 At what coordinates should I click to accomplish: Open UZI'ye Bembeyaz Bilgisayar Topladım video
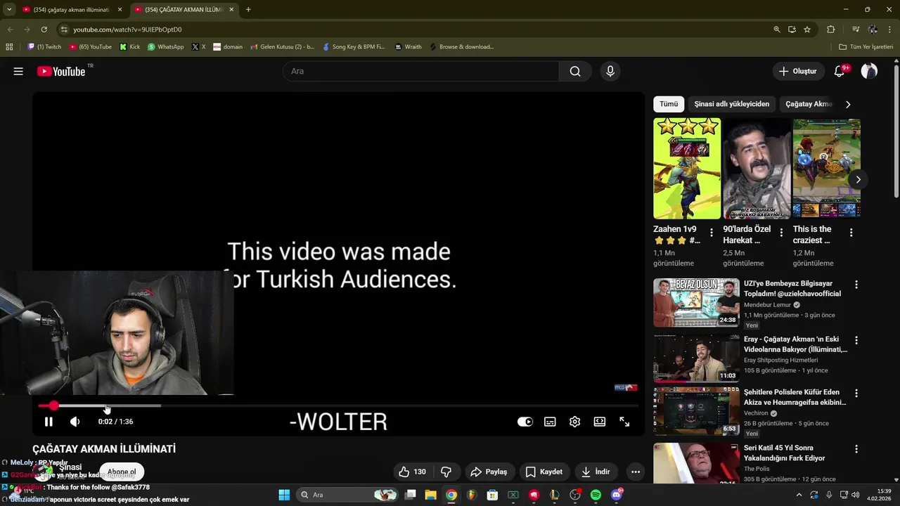(x=792, y=288)
